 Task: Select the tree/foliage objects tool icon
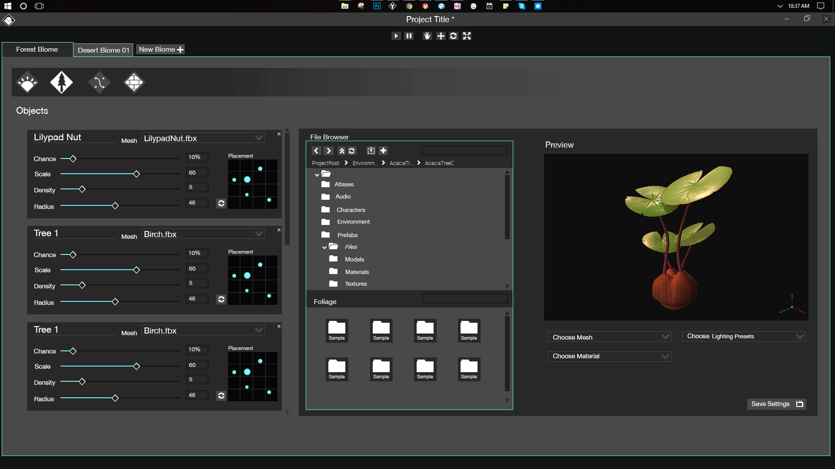tap(61, 82)
